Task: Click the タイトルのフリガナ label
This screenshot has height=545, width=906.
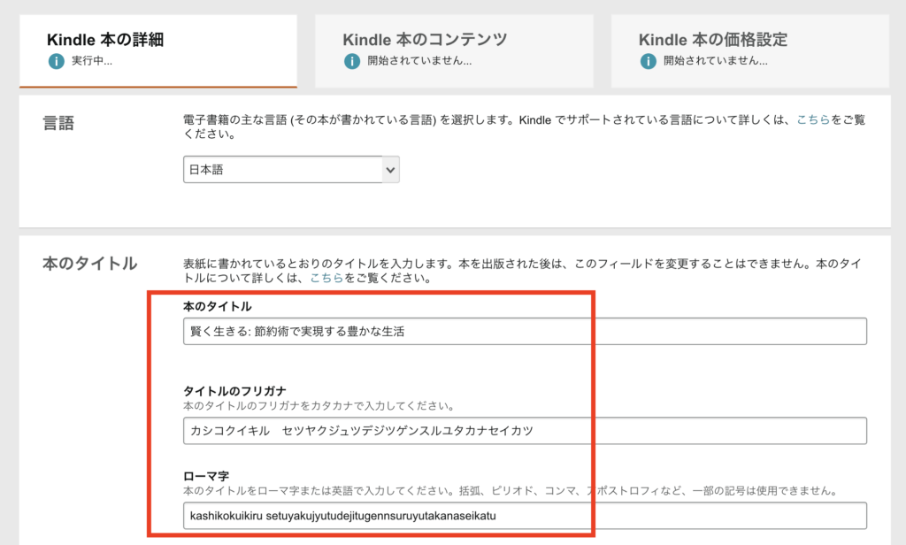Action: click(x=234, y=391)
